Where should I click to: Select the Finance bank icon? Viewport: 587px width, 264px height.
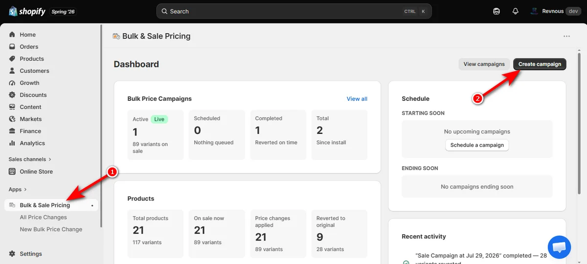[12, 131]
